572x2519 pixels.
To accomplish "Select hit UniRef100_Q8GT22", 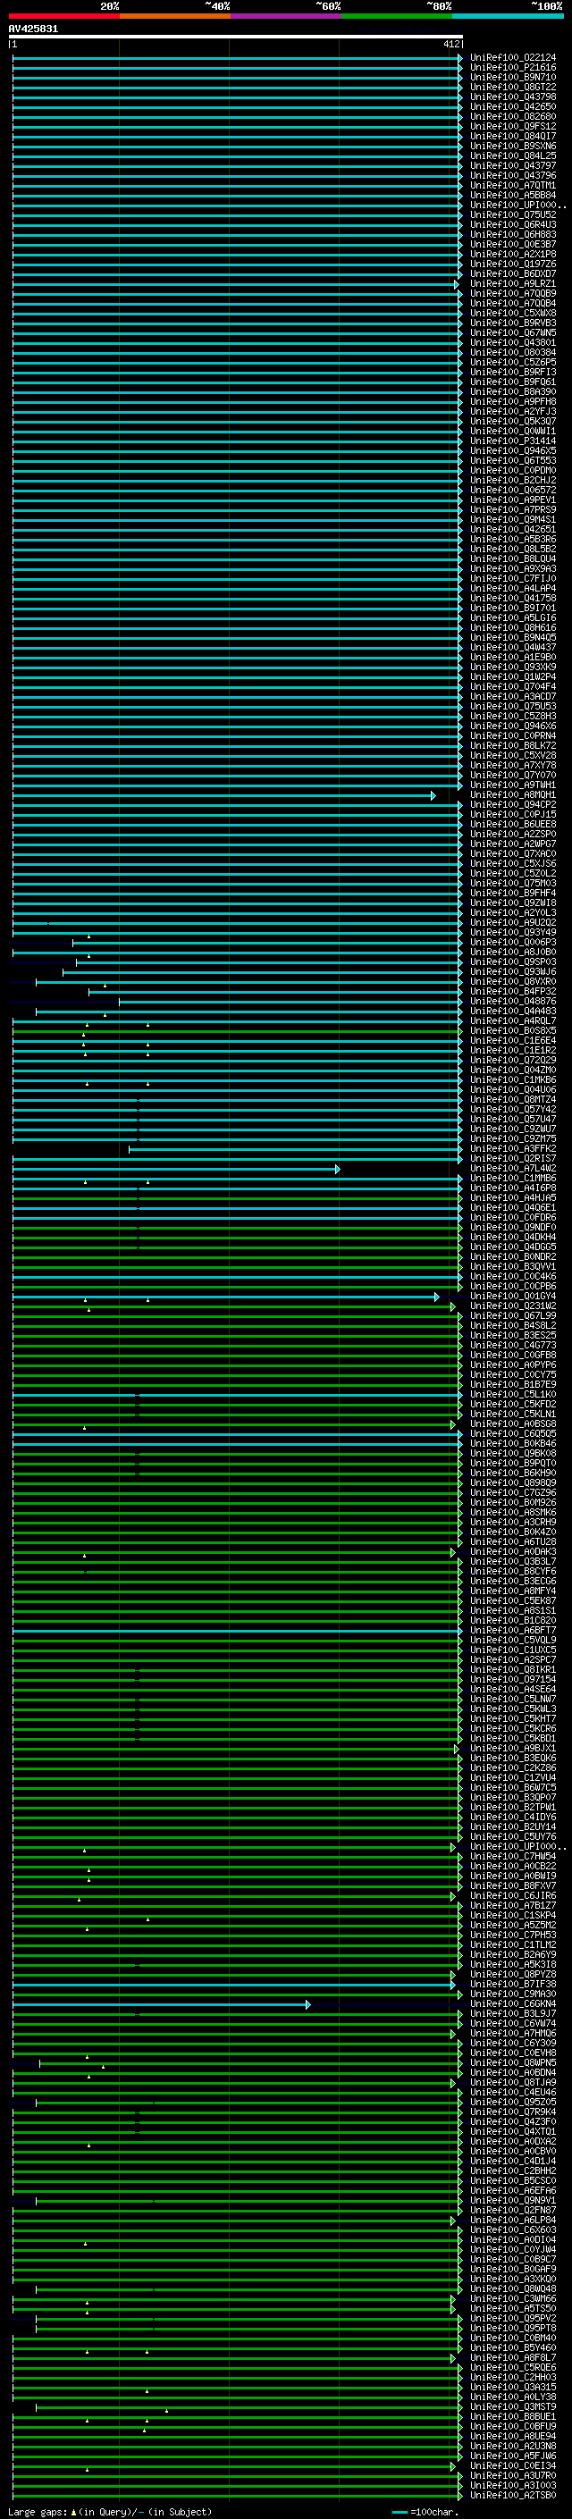I will [x=513, y=87].
